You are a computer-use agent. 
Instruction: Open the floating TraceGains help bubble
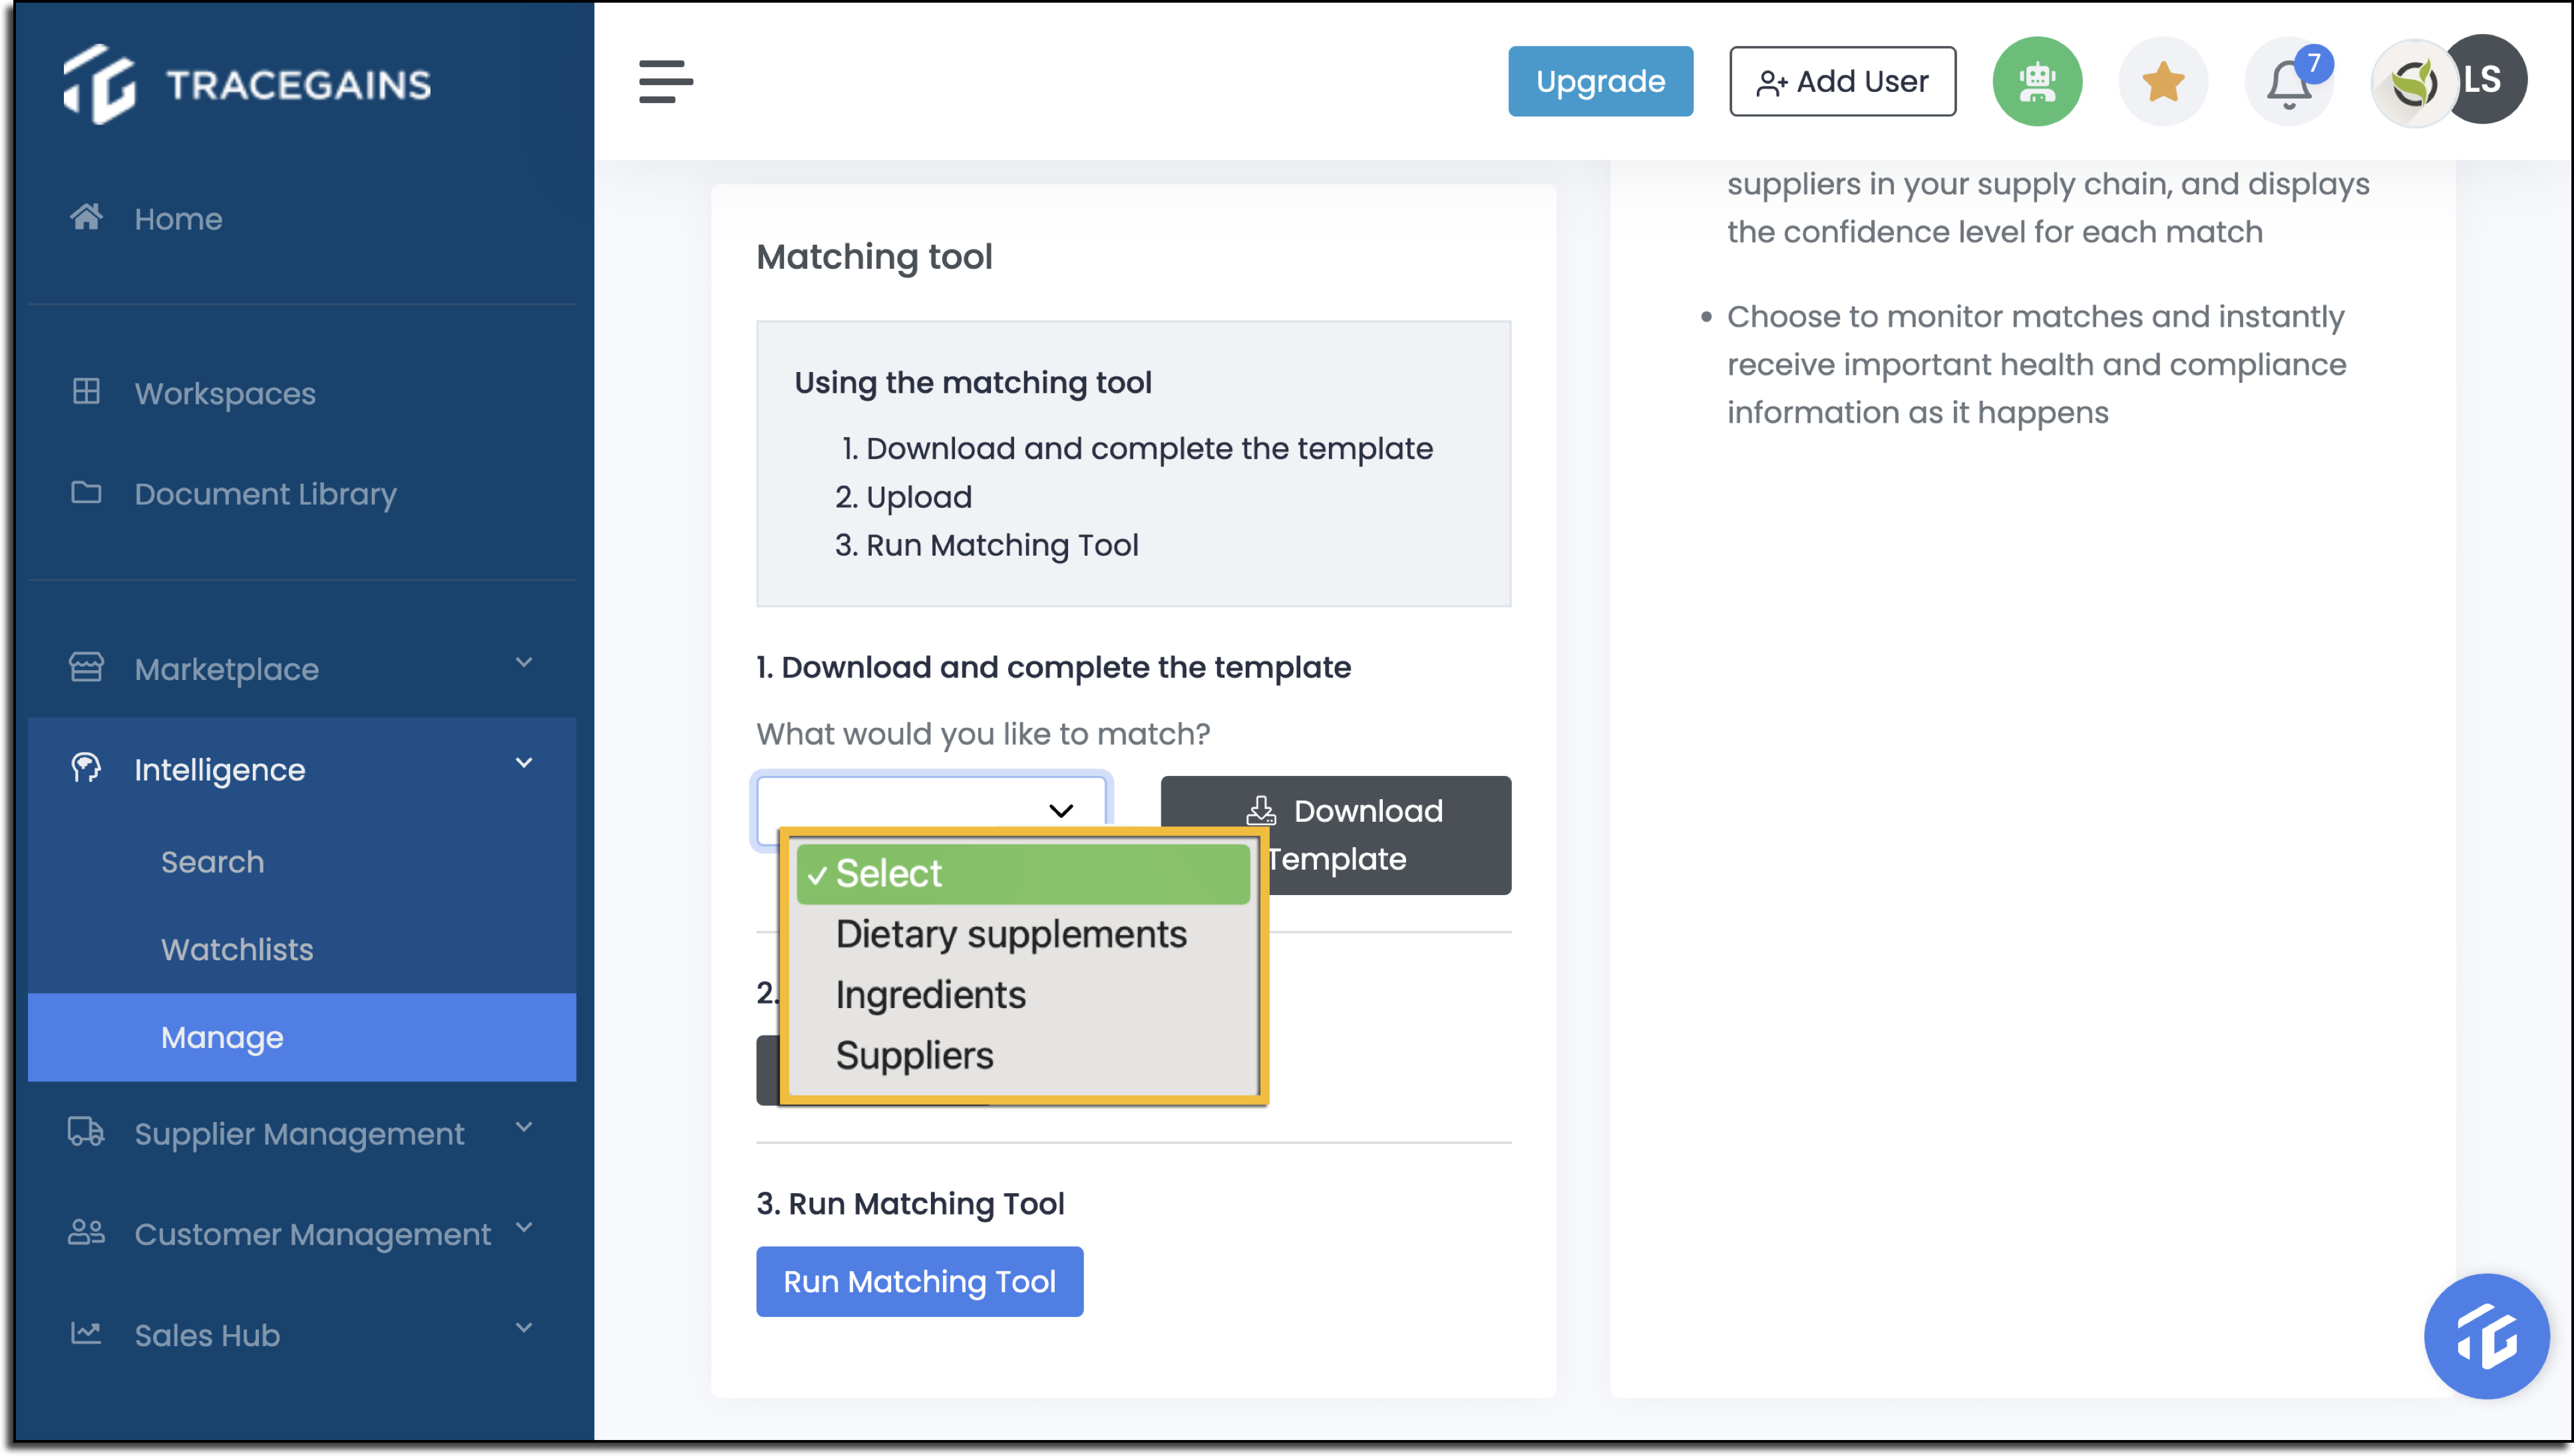tap(2486, 1336)
